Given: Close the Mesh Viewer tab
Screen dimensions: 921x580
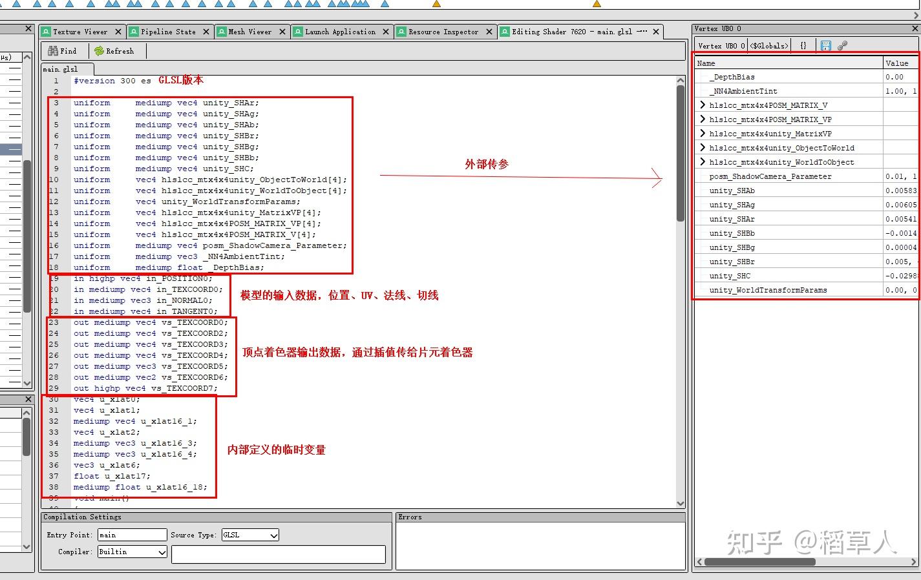Looking at the screenshot, I should pos(282,32).
